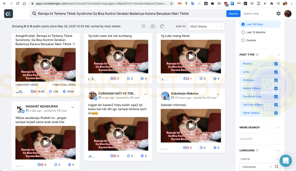The image size is (296, 171).
Task: Play the NASIHAT KEHIDUPAN video
Action: pos(45,142)
